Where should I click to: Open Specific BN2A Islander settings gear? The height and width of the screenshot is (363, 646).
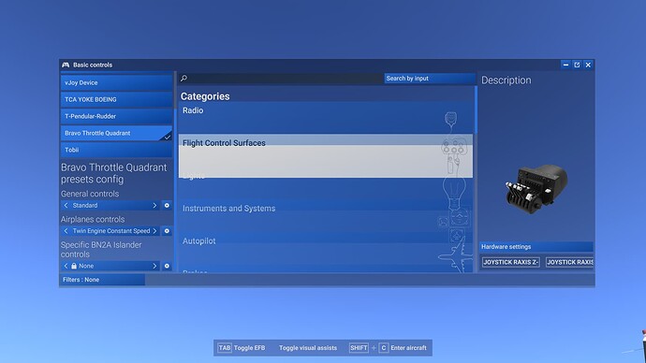(167, 266)
